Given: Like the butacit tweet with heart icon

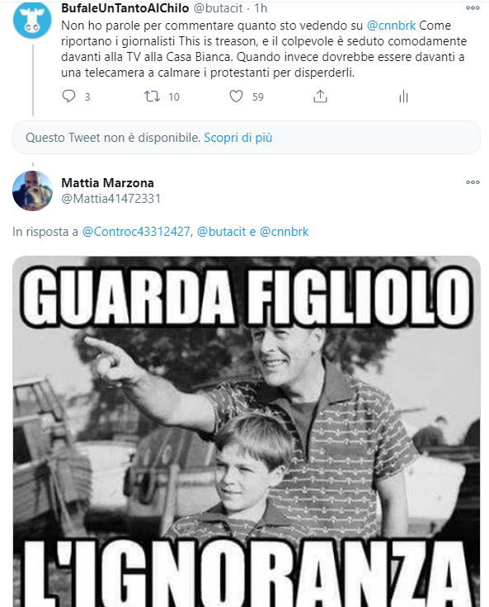Looking at the screenshot, I should [236, 96].
